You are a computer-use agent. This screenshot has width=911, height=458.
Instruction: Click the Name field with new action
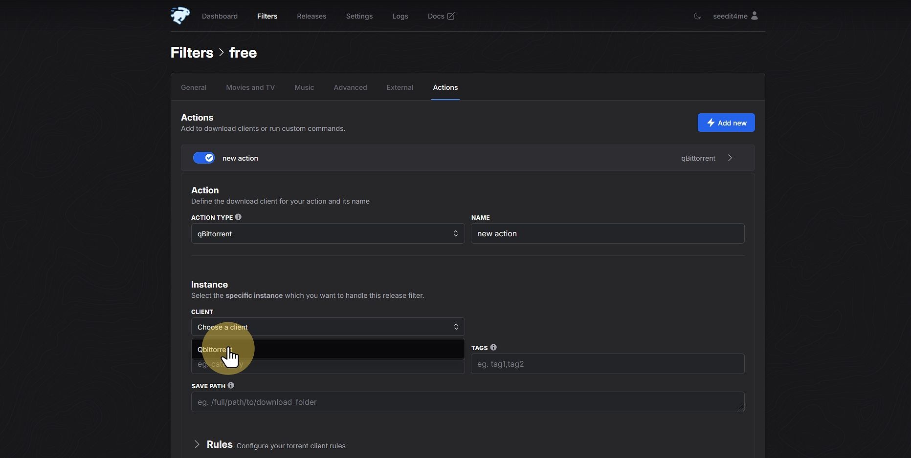[607, 233]
